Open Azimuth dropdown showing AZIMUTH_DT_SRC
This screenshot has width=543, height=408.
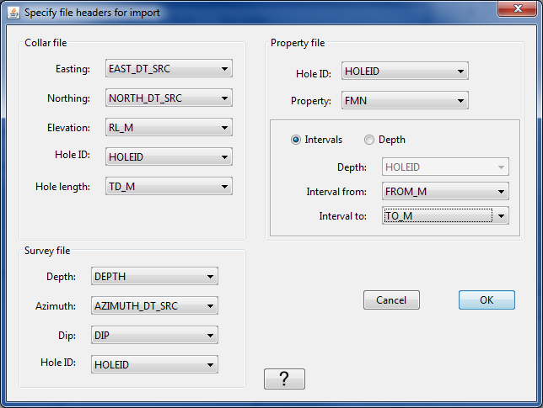coord(154,305)
